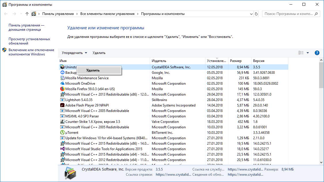Expand chevron after Все элементы панели управления
Image resolution: width=324 pixels, height=182 pixels.
tap(138, 14)
